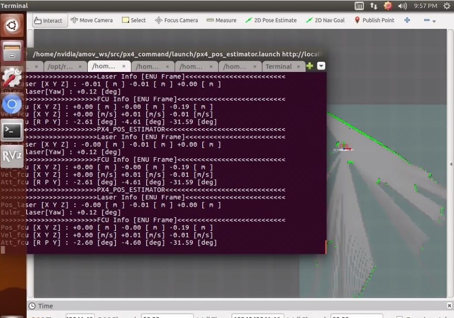The width and height of the screenshot is (454, 318).
Task: Switch to the /opt/r... terminal tab
Action: coord(60,66)
